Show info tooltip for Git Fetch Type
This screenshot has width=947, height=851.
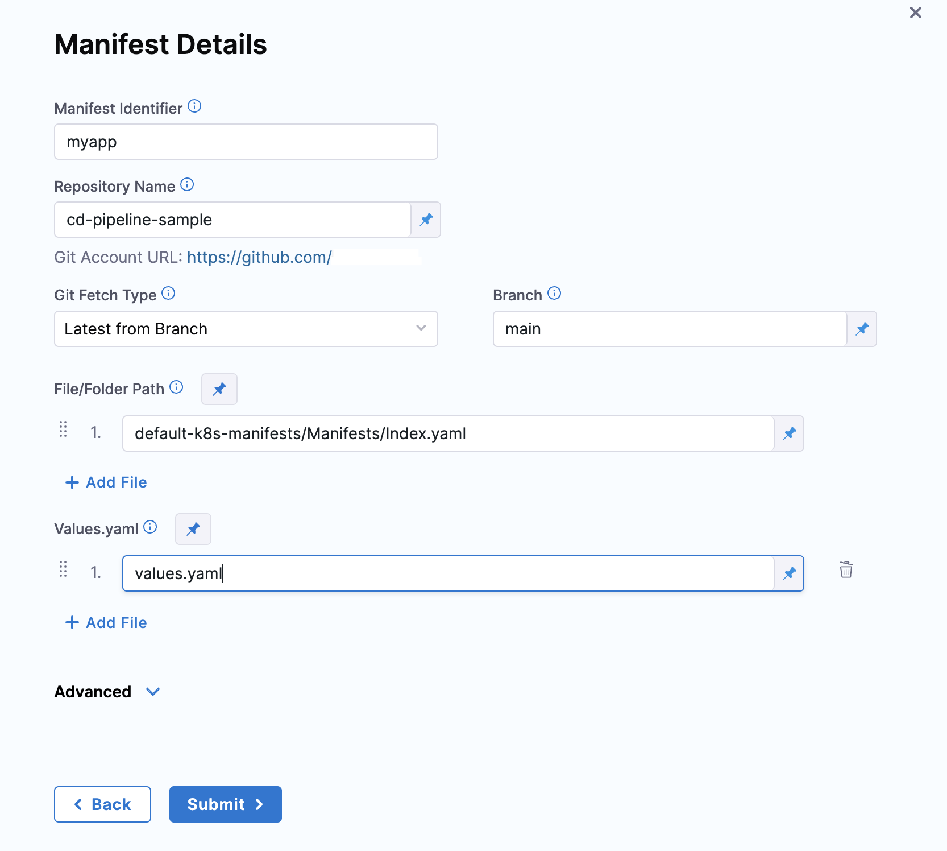click(168, 294)
